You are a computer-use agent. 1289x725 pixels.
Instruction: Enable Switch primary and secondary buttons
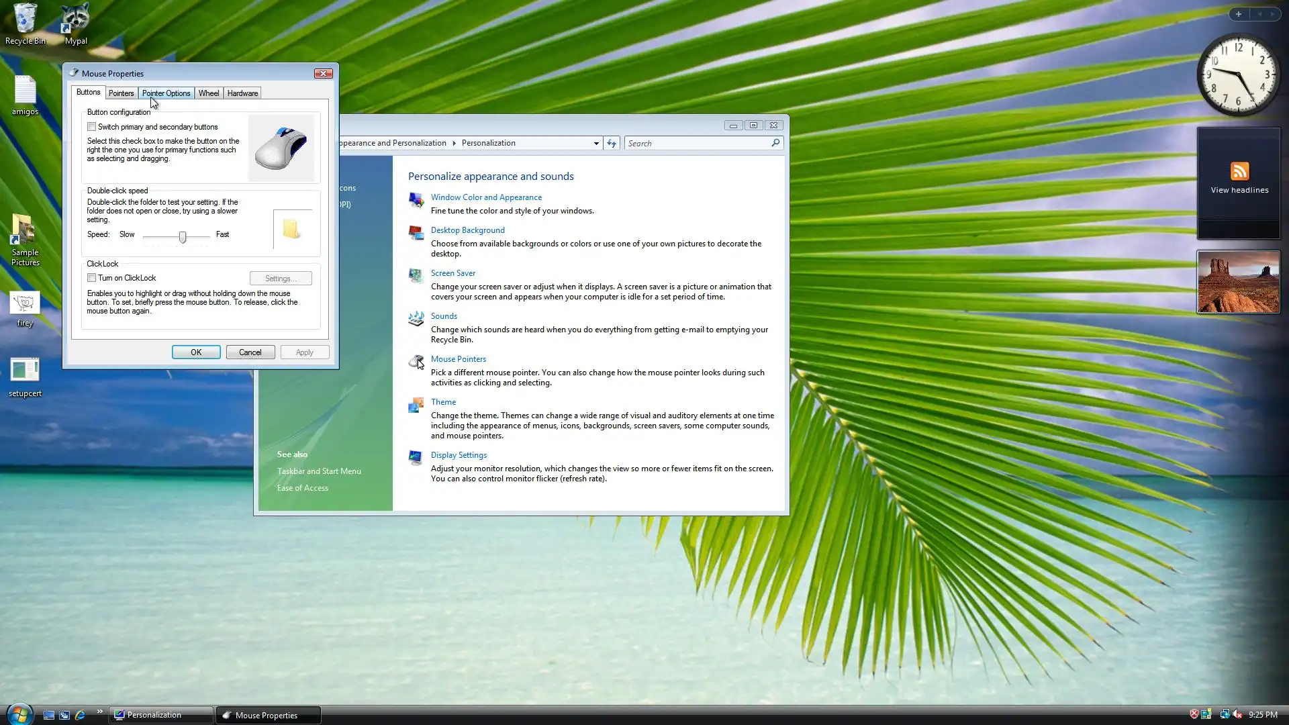tap(92, 127)
